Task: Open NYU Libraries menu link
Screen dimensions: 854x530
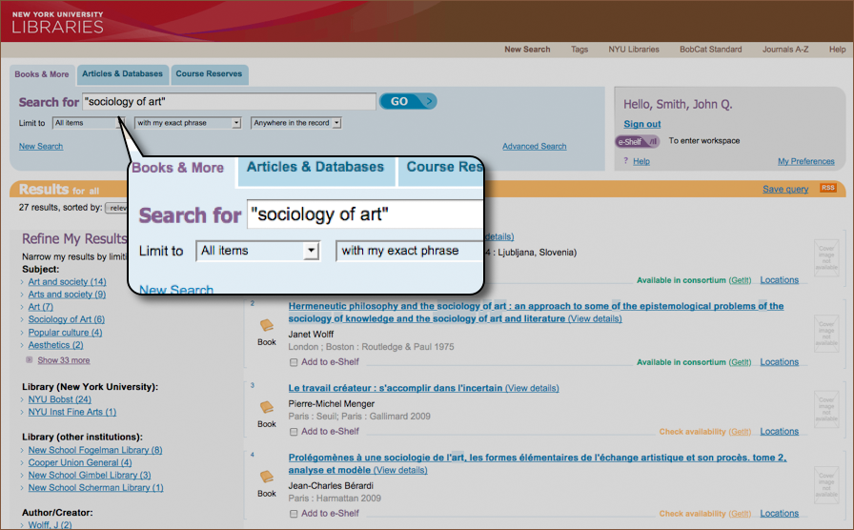Action: coord(634,49)
